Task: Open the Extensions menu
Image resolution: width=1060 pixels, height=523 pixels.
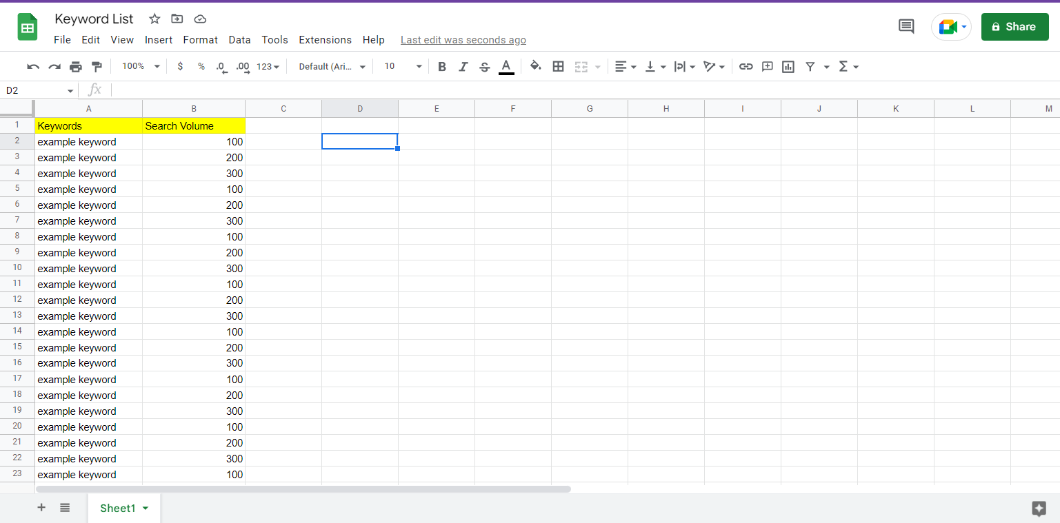Action: [x=325, y=40]
